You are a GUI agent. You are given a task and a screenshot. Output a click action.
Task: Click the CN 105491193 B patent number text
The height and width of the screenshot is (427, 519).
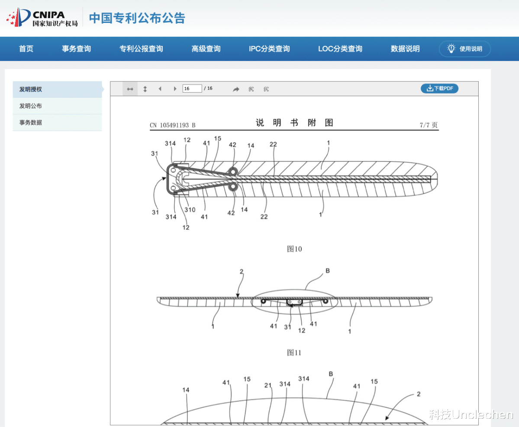(x=173, y=125)
